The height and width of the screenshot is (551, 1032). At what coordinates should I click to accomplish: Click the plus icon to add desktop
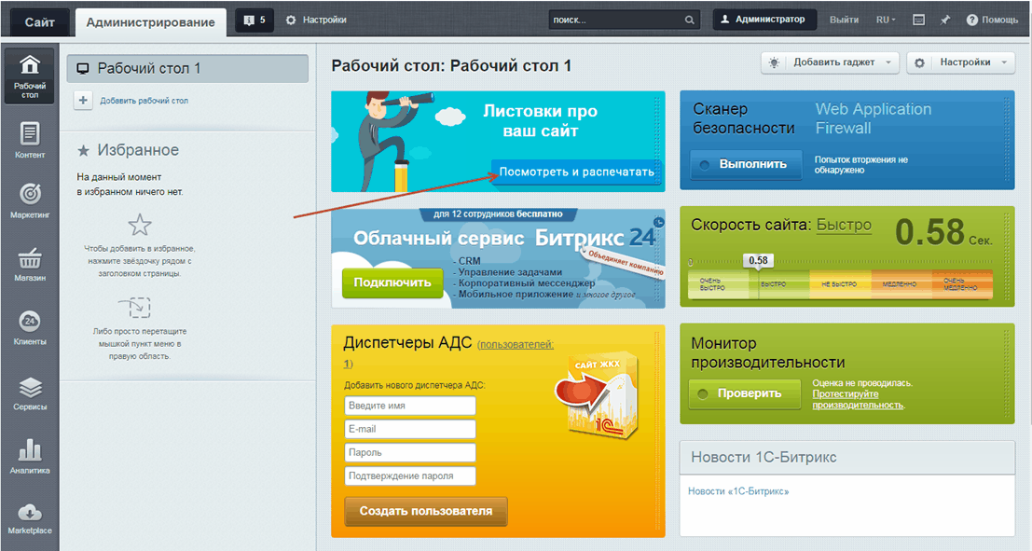point(83,101)
